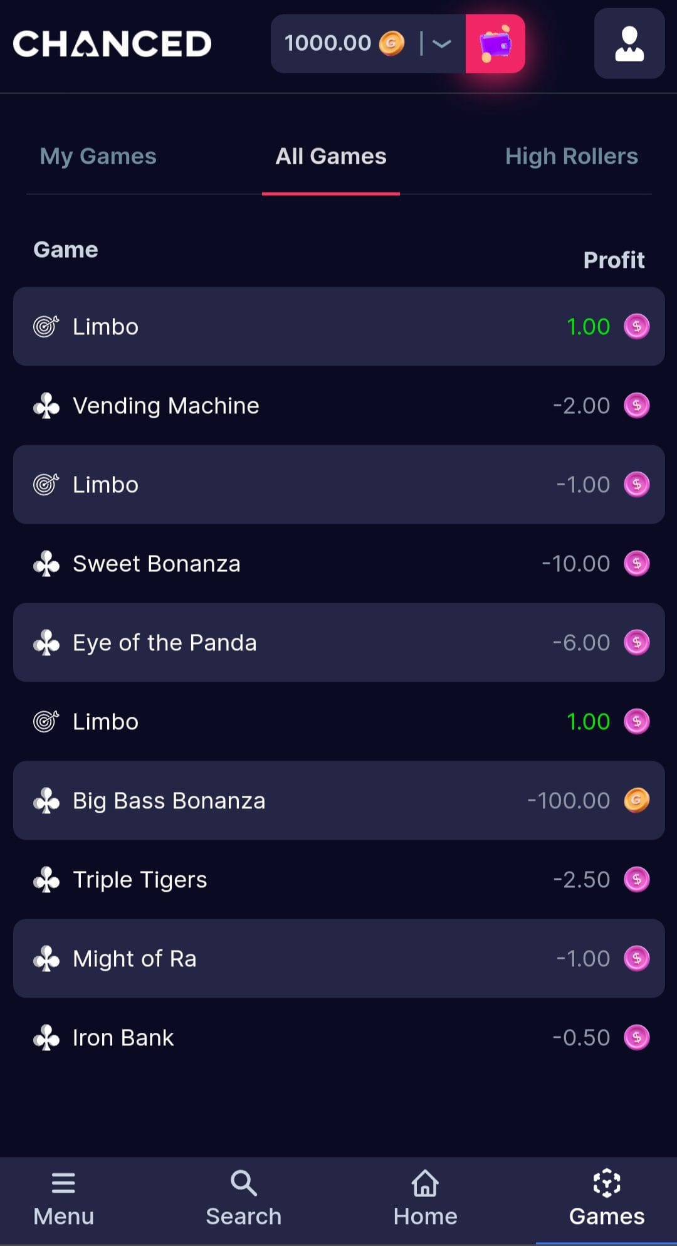Select the Games dice icon
The width and height of the screenshot is (677, 1246).
[607, 1183]
